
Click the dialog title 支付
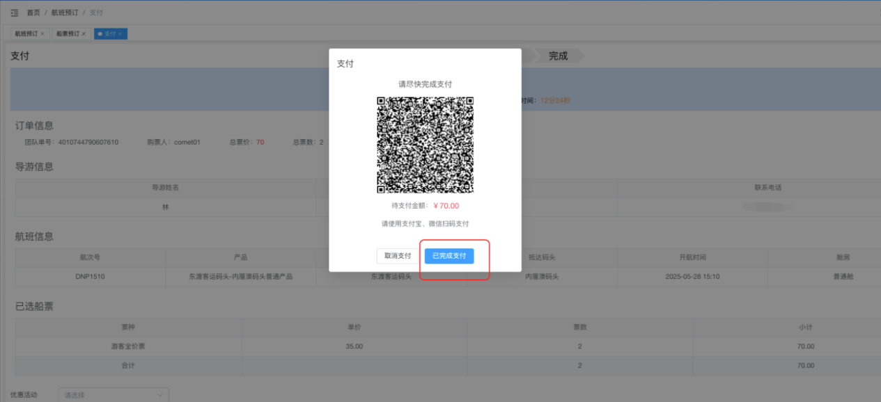click(x=345, y=63)
